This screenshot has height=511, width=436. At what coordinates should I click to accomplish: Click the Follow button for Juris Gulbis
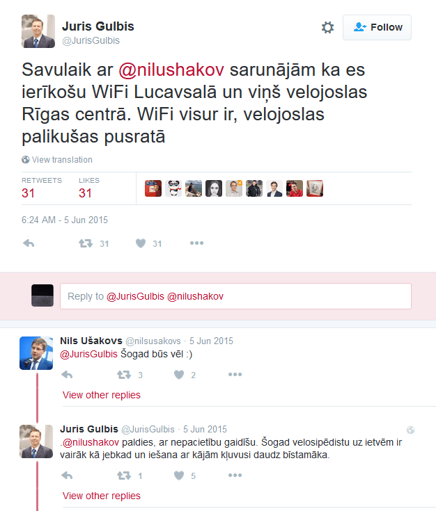coord(377,27)
